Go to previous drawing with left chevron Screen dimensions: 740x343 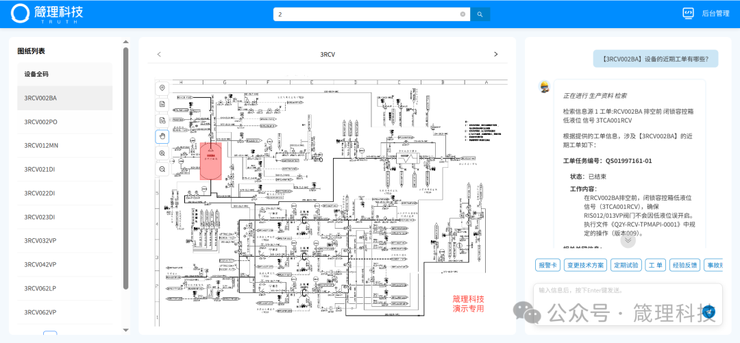click(x=159, y=54)
